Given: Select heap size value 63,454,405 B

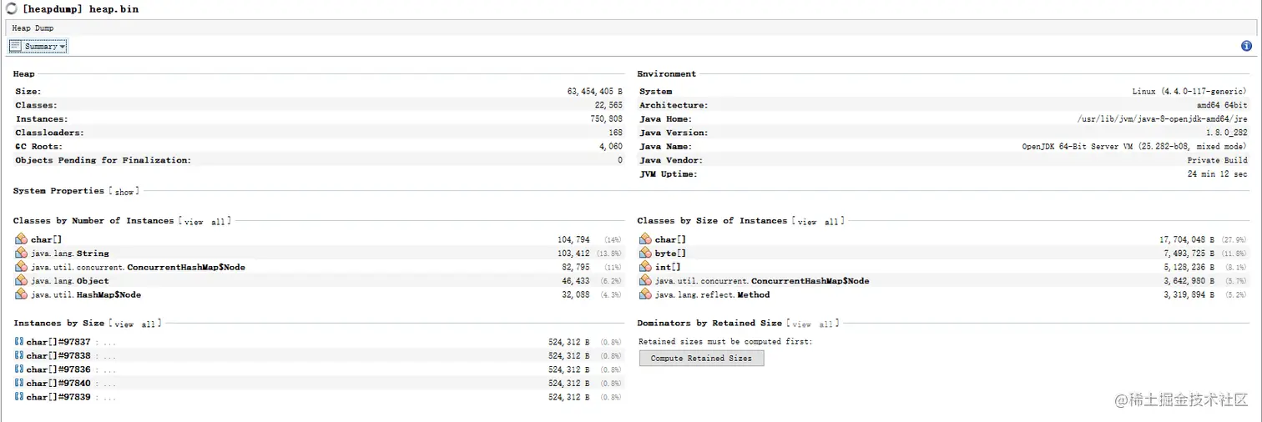Looking at the screenshot, I should pyautogui.click(x=594, y=92).
